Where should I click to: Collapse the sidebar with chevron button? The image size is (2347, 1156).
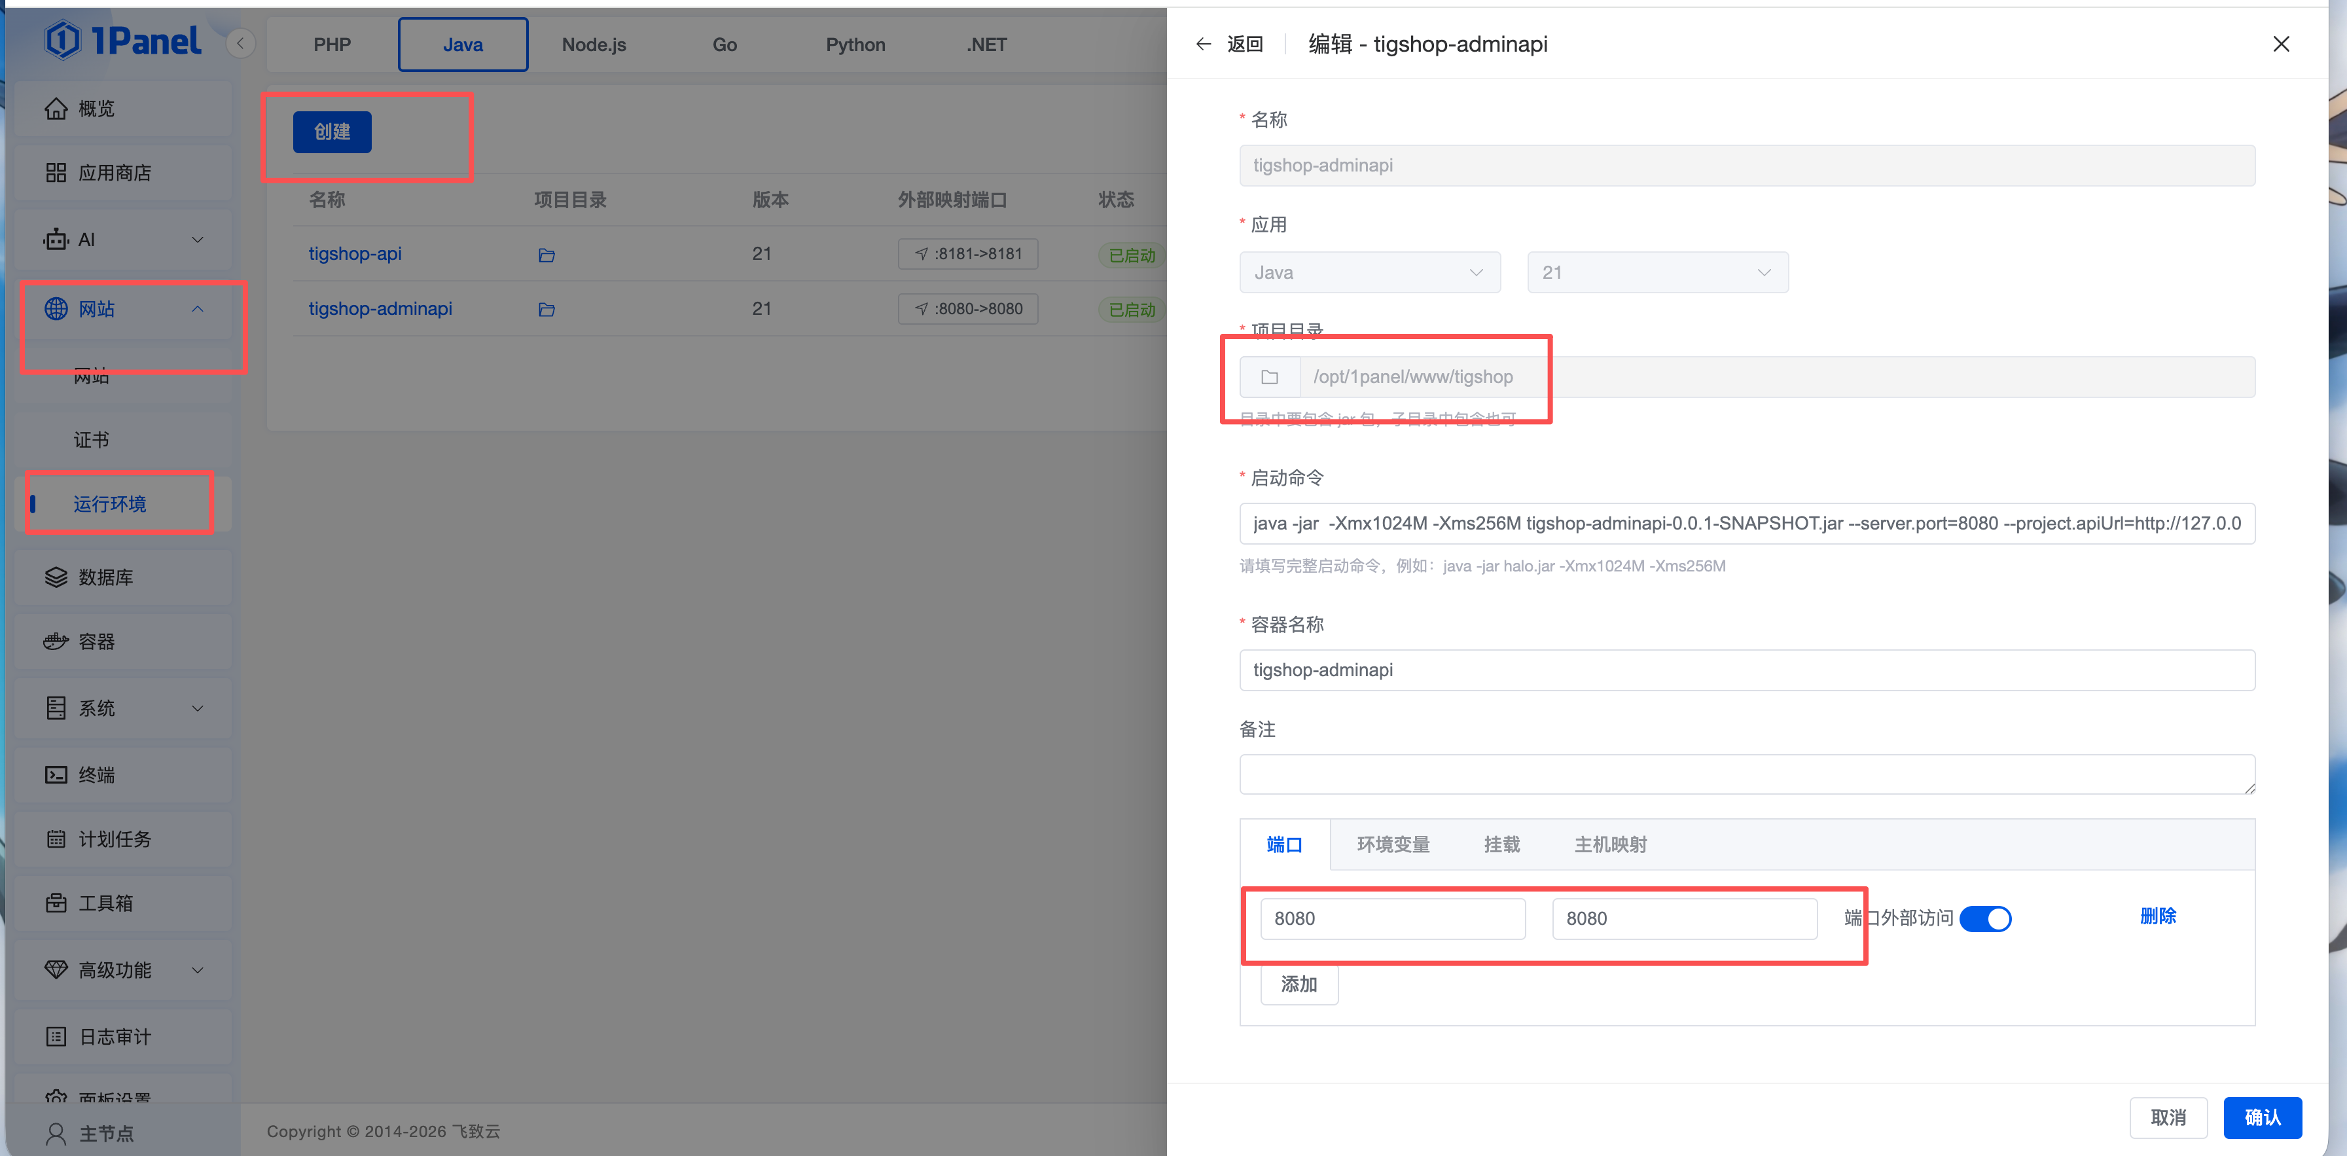pos(241,44)
